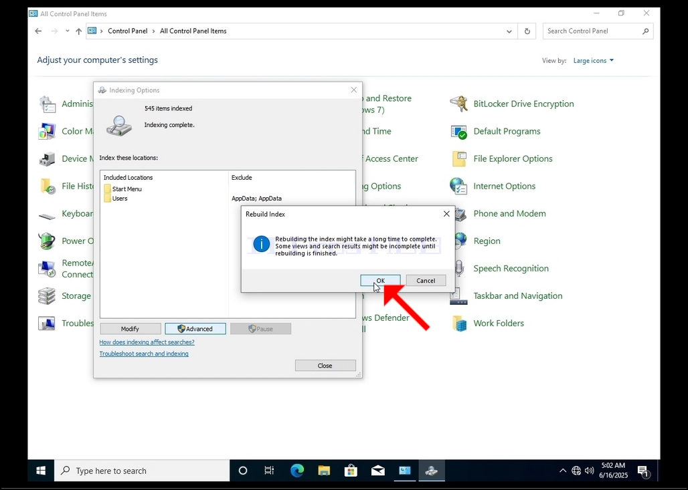Open Troubleshooting icon
688x490 pixels.
click(x=47, y=324)
